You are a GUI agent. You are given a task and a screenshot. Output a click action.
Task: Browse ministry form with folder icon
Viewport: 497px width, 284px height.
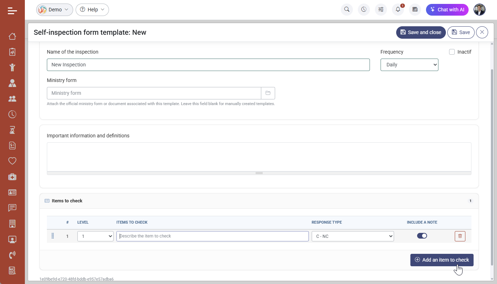pyautogui.click(x=268, y=93)
